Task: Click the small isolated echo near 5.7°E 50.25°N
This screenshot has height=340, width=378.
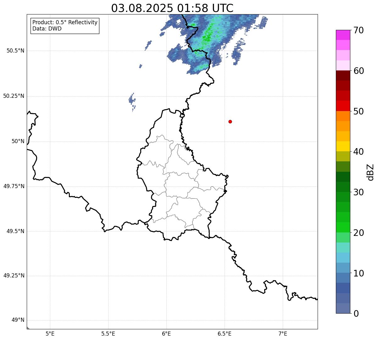Action: [x=132, y=101]
